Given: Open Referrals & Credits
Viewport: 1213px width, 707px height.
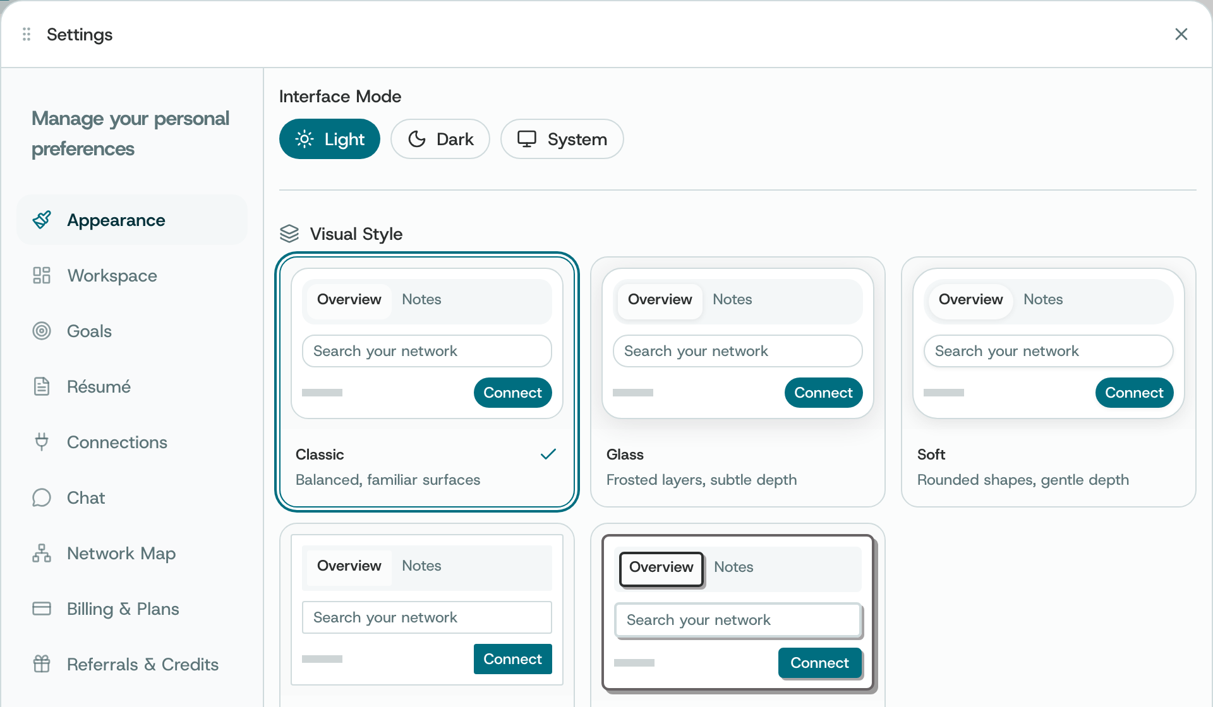Looking at the screenshot, I should (132, 664).
